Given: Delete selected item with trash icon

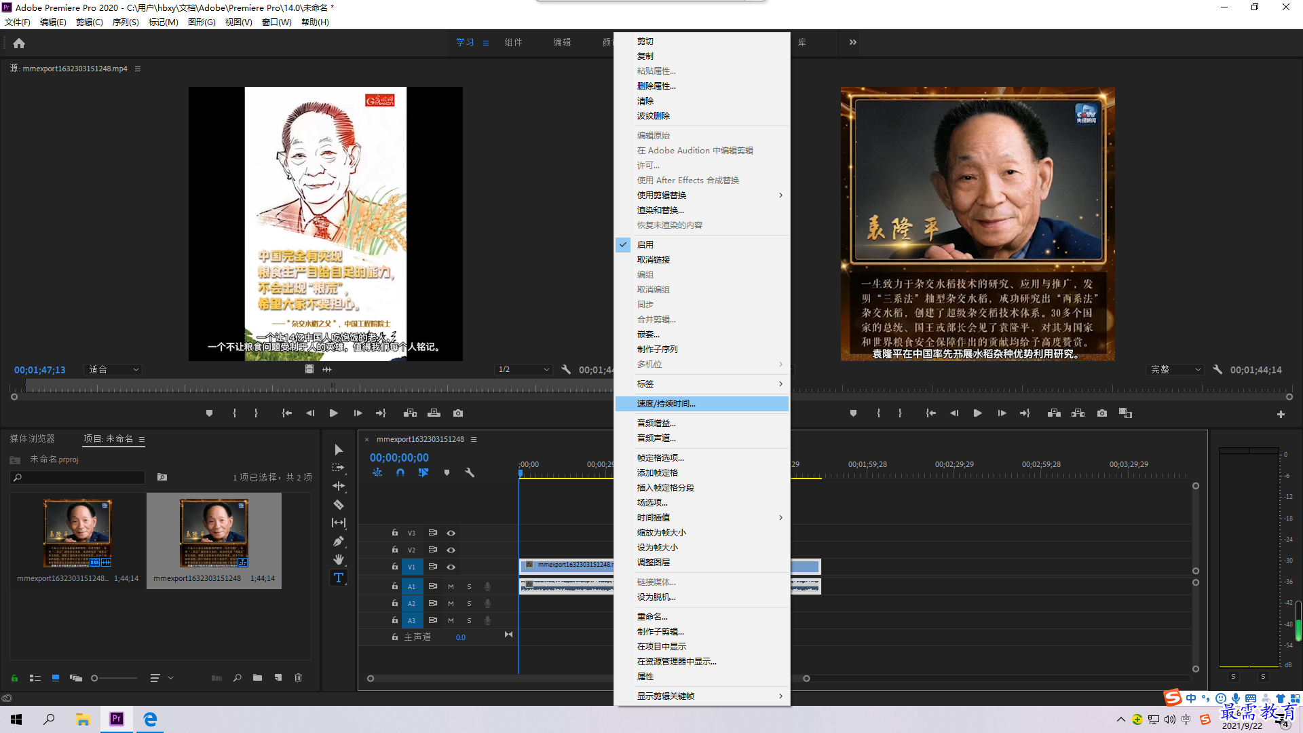Looking at the screenshot, I should click(x=298, y=677).
